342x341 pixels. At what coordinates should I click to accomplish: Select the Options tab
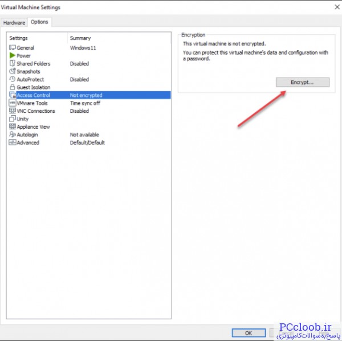39,22
